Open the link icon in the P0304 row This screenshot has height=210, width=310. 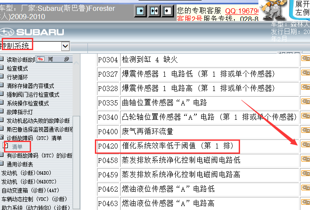click(x=306, y=58)
